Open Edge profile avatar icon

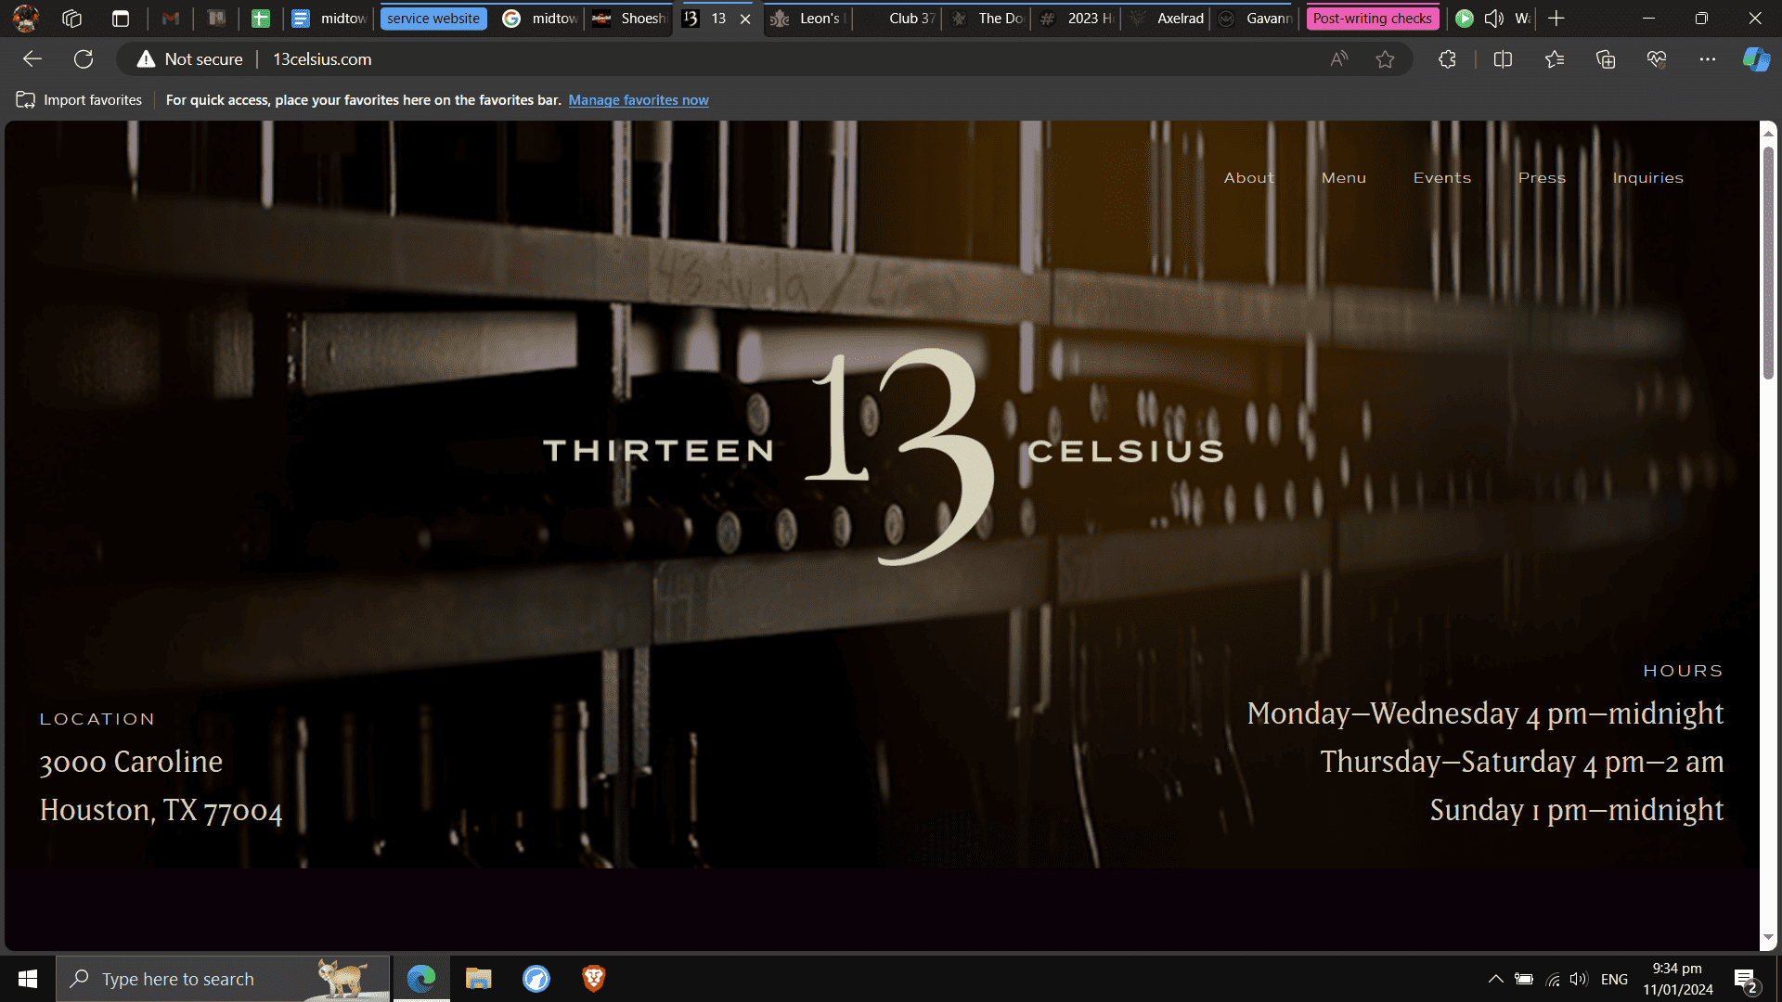coord(26,18)
